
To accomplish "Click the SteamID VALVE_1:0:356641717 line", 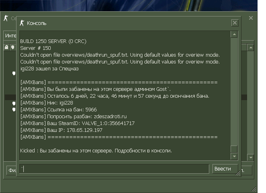I will [78, 123].
